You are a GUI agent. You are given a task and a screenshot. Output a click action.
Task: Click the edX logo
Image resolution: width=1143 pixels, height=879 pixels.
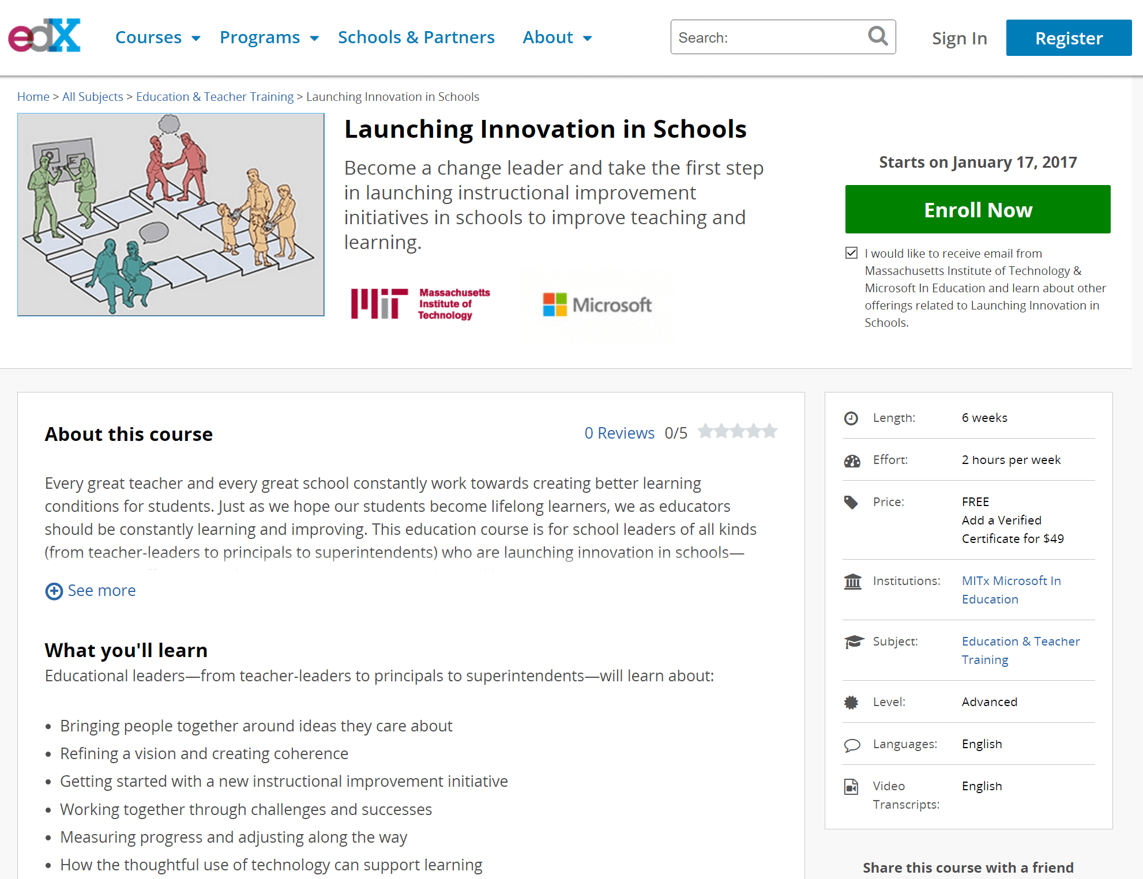[44, 36]
